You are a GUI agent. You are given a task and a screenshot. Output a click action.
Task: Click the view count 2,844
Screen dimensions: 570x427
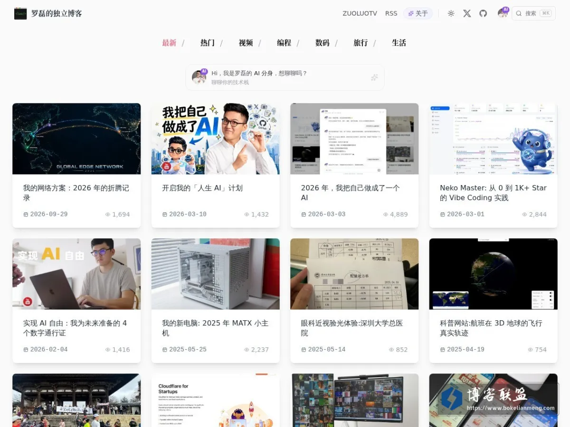click(534, 214)
